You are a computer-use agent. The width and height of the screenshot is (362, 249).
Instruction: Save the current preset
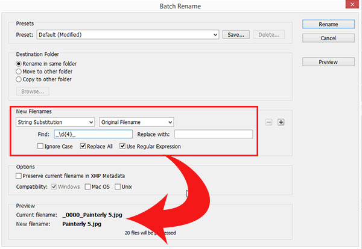[236, 35]
